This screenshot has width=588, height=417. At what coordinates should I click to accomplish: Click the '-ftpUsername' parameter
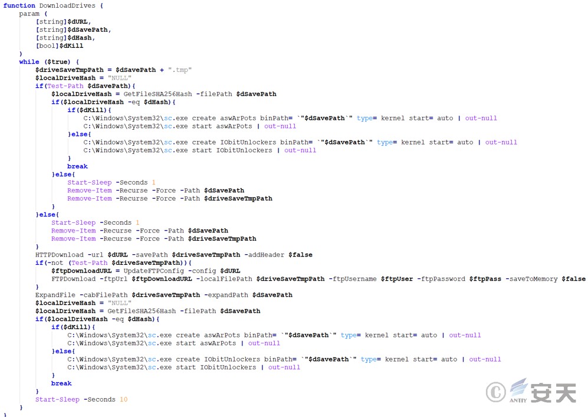(353, 279)
